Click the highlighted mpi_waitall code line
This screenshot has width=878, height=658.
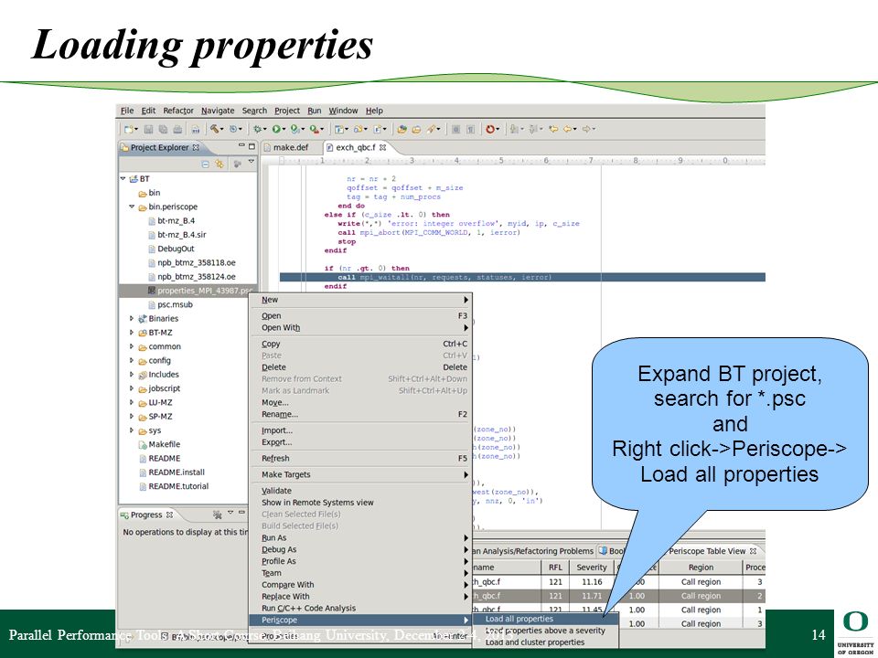coord(522,278)
